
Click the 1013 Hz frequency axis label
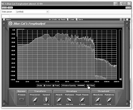tap(77, 82)
